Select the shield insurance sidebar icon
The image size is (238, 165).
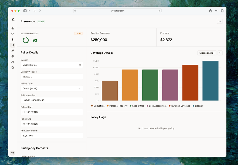[13, 45]
